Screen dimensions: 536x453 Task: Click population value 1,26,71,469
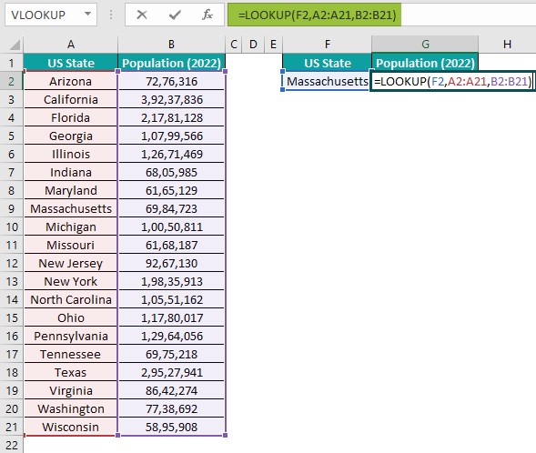(172, 154)
